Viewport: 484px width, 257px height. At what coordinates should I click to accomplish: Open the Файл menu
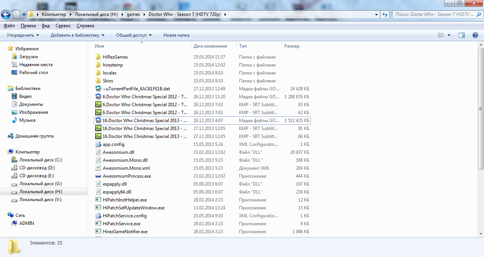[9, 26]
